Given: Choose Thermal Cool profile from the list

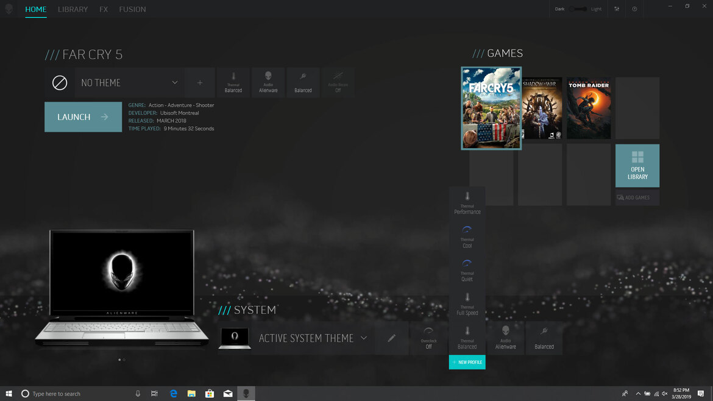Looking at the screenshot, I should tap(467, 237).
